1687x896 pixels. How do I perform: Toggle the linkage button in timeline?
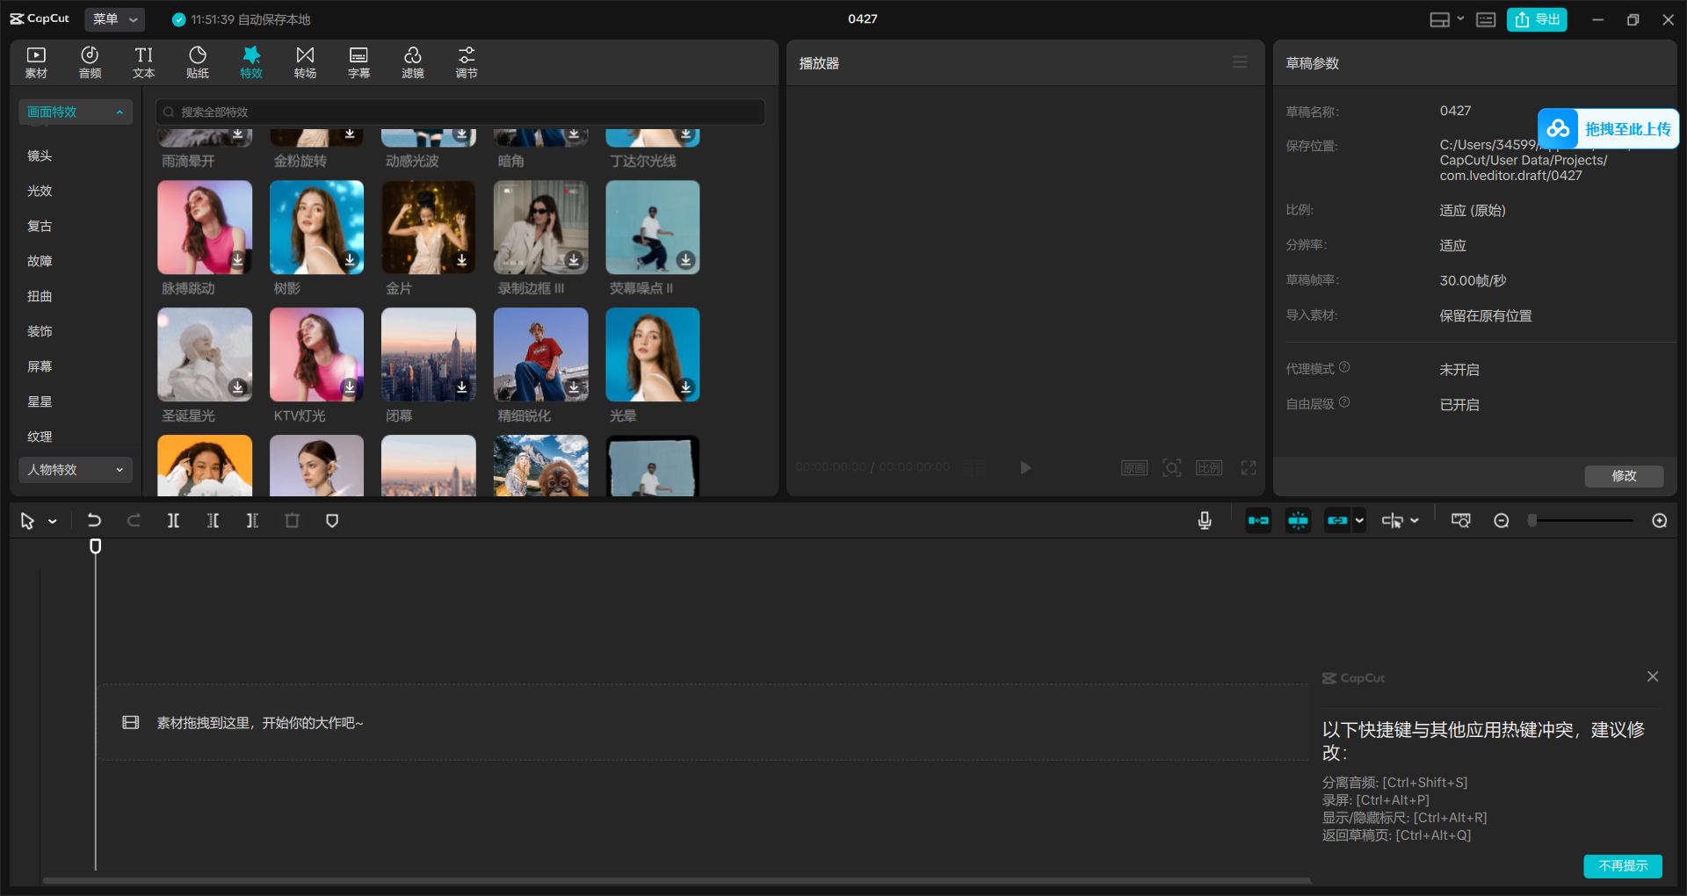1337,521
